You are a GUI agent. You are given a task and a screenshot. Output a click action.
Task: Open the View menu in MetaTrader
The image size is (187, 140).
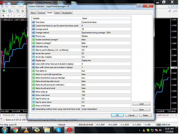tap(13, 7)
